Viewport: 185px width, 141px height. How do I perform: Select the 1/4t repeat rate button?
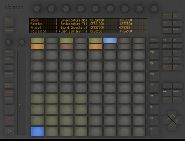coord(154,121)
